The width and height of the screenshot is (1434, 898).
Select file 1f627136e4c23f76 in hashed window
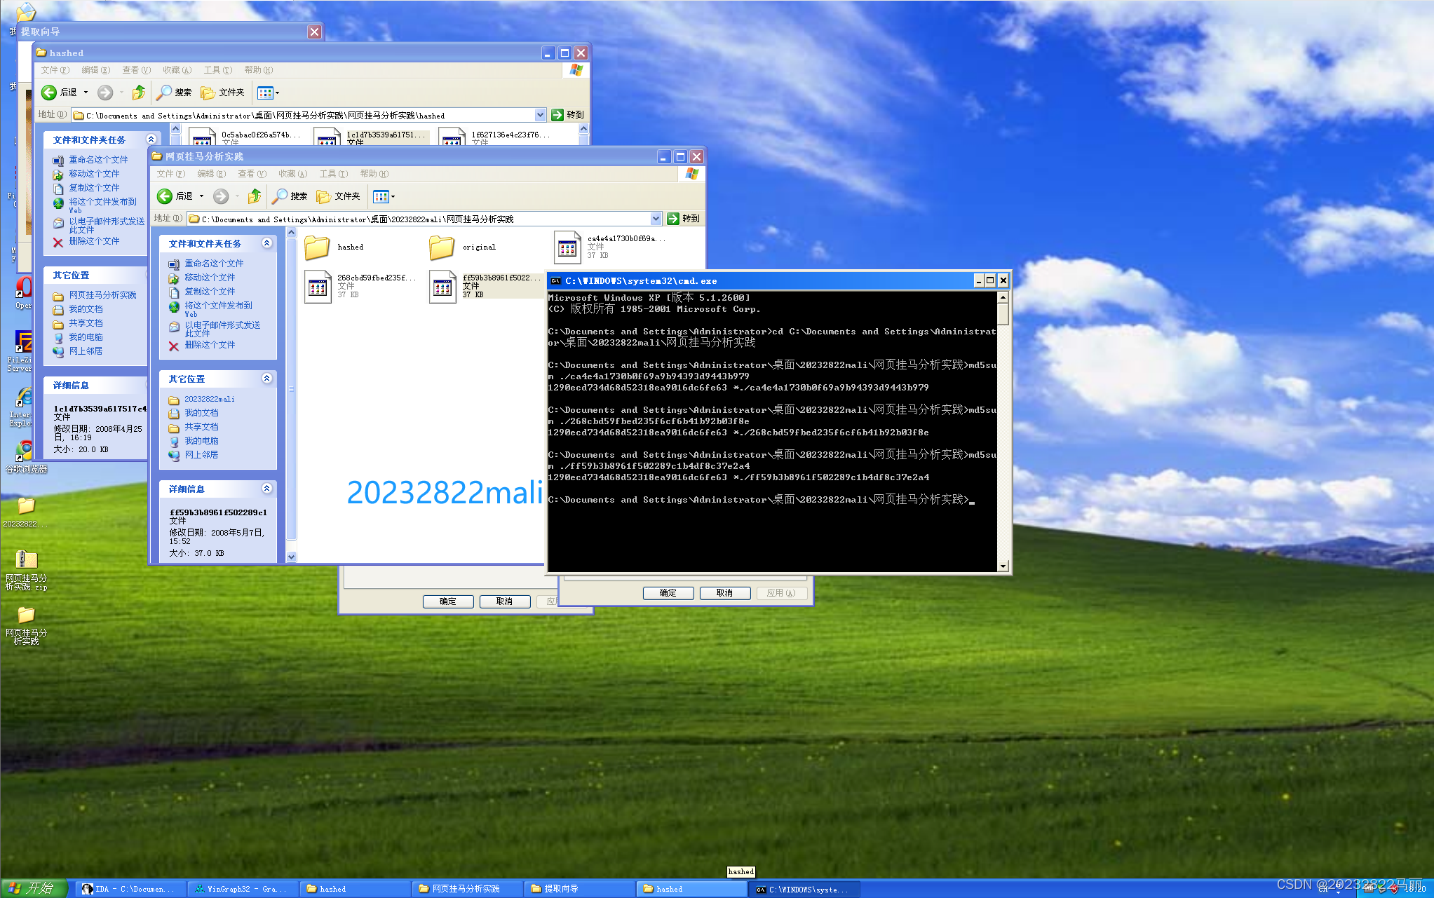pyautogui.click(x=452, y=137)
